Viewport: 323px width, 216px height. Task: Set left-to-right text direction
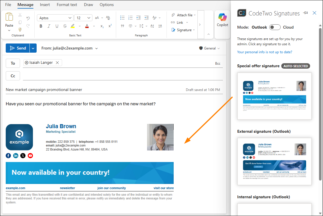click(x=152, y=26)
